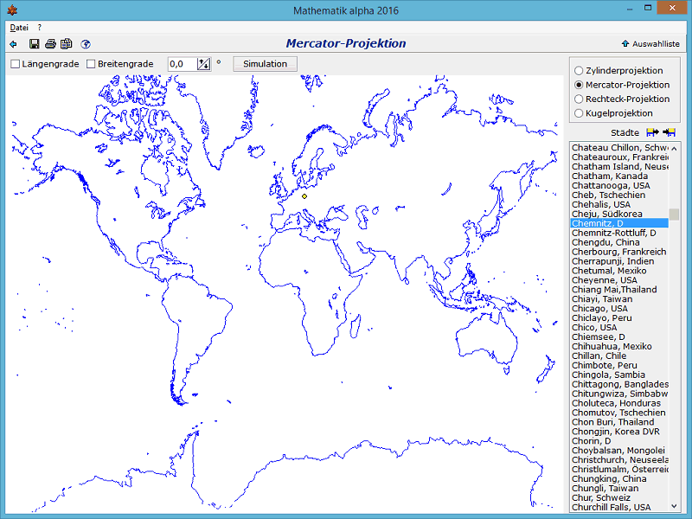The image size is (692, 519).
Task: Open the Auswahlliste
Action: tap(649, 42)
